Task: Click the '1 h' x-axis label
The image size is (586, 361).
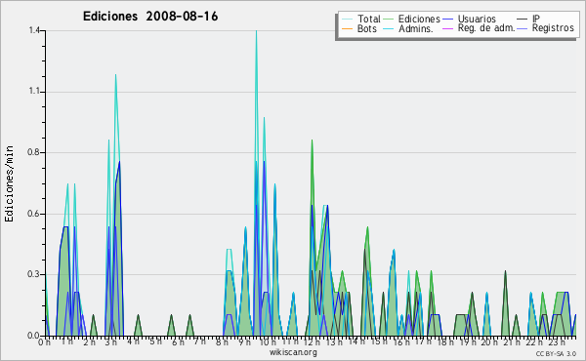Action: pyautogui.click(x=66, y=341)
